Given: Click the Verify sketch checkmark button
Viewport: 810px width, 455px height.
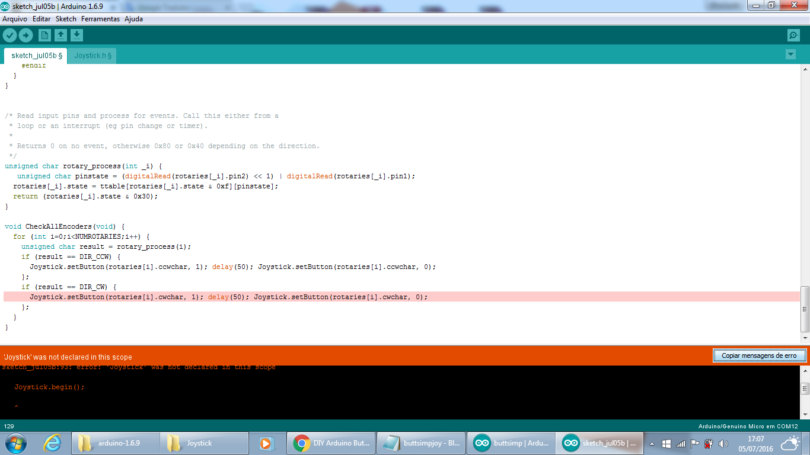Looking at the screenshot, I should click(9, 36).
